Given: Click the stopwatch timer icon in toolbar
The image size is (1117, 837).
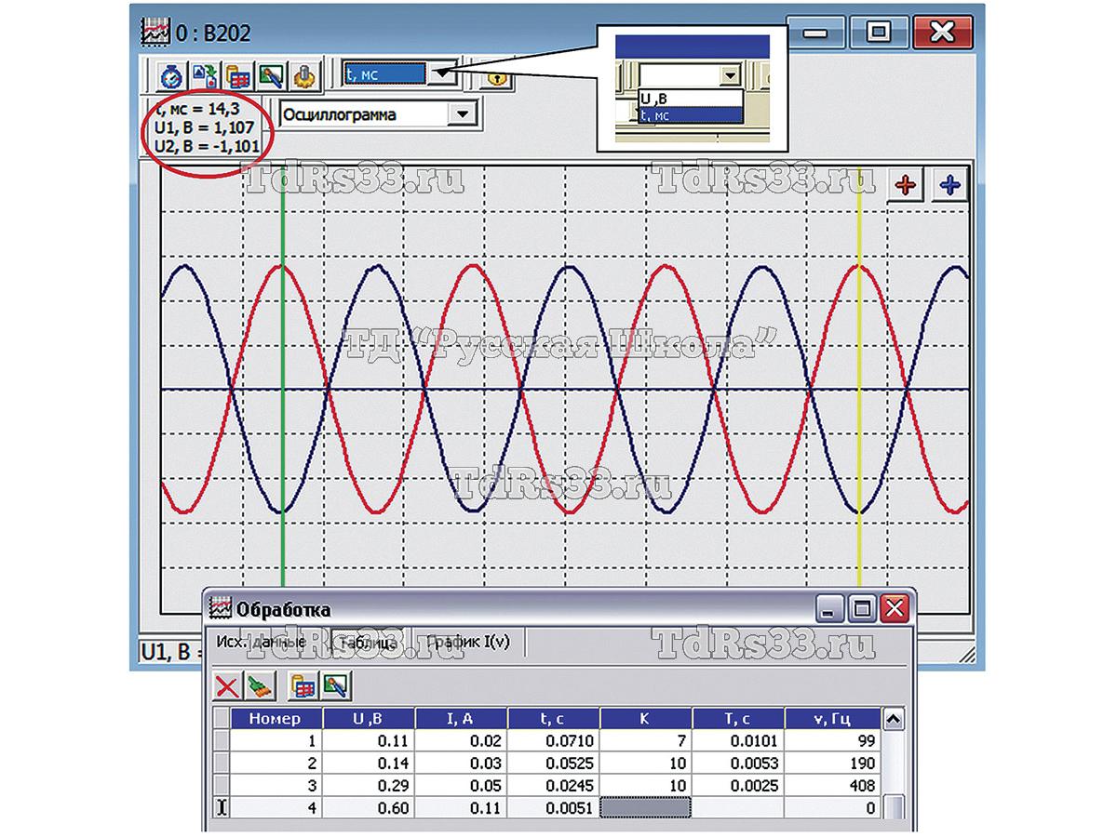Looking at the screenshot, I should click(x=169, y=75).
